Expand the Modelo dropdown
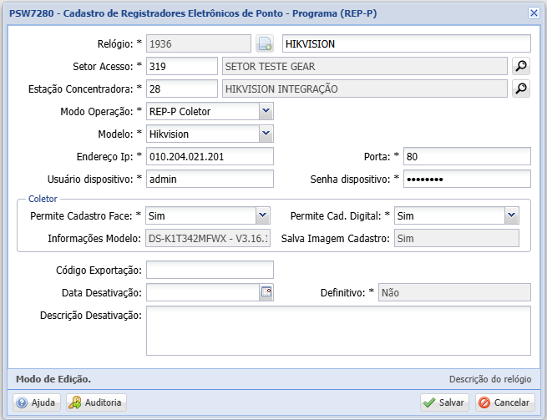547x420 pixels. point(266,134)
